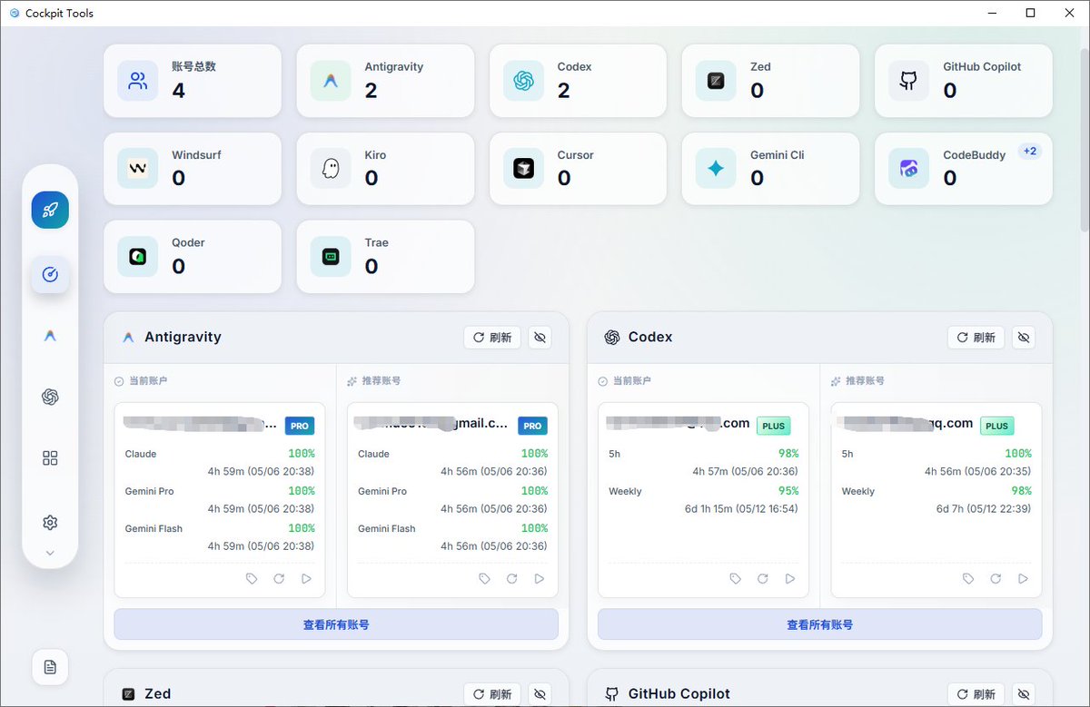Open Codex page from the sidebar
Screen dimensions: 1090x707
coord(50,397)
